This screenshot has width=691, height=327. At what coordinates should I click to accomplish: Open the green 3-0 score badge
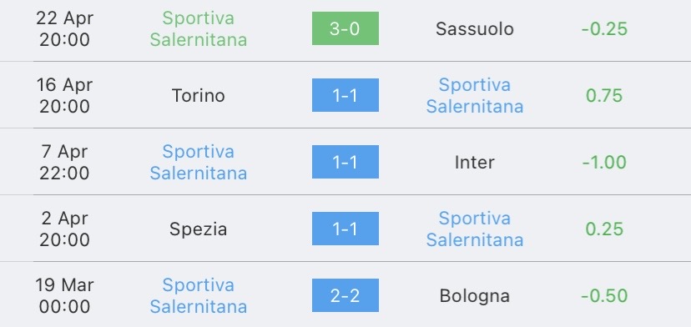pos(345,28)
